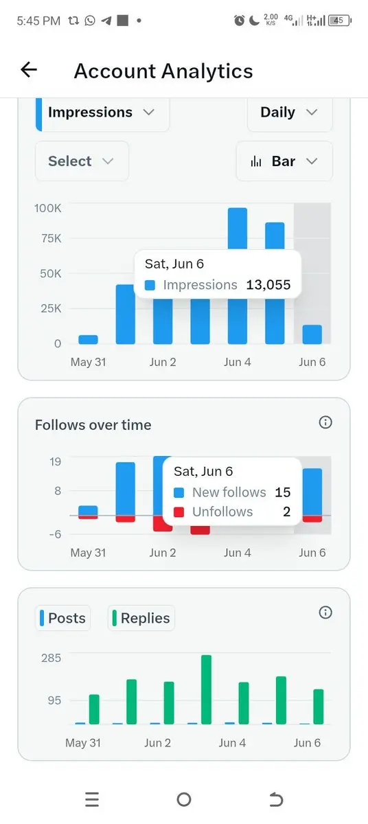This screenshot has height=824, width=368.
Task: Tap the Android home circle button
Action: point(183,799)
